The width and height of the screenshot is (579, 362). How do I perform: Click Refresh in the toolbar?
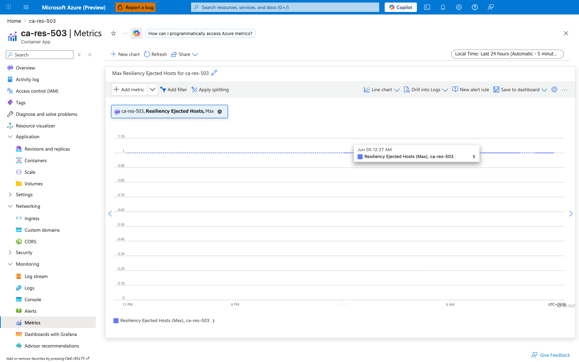coord(155,54)
